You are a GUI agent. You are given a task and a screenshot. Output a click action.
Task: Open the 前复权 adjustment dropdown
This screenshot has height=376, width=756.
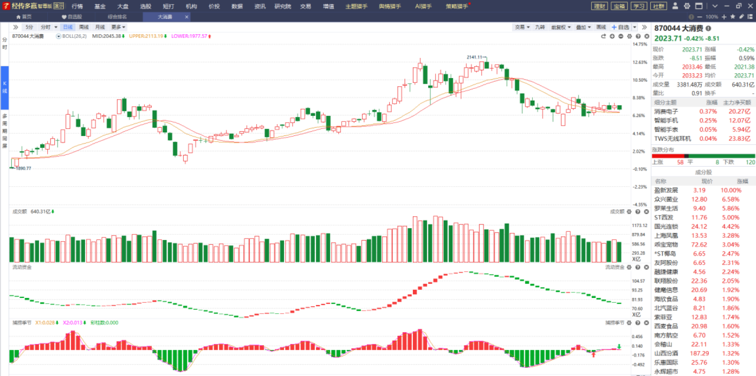561,27
